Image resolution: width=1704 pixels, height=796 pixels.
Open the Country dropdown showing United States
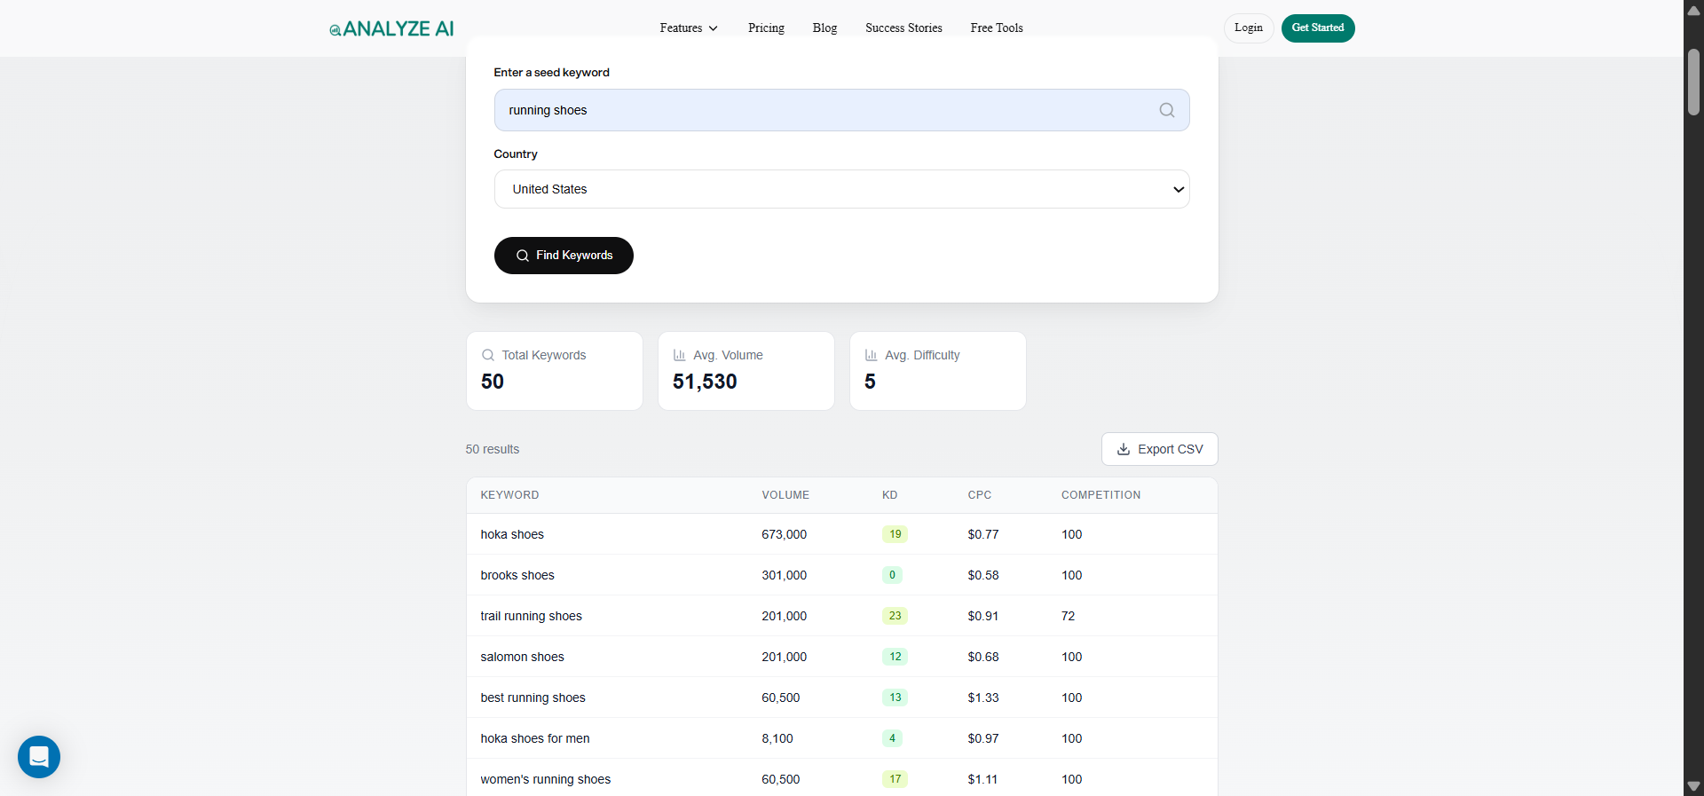[x=841, y=189]
